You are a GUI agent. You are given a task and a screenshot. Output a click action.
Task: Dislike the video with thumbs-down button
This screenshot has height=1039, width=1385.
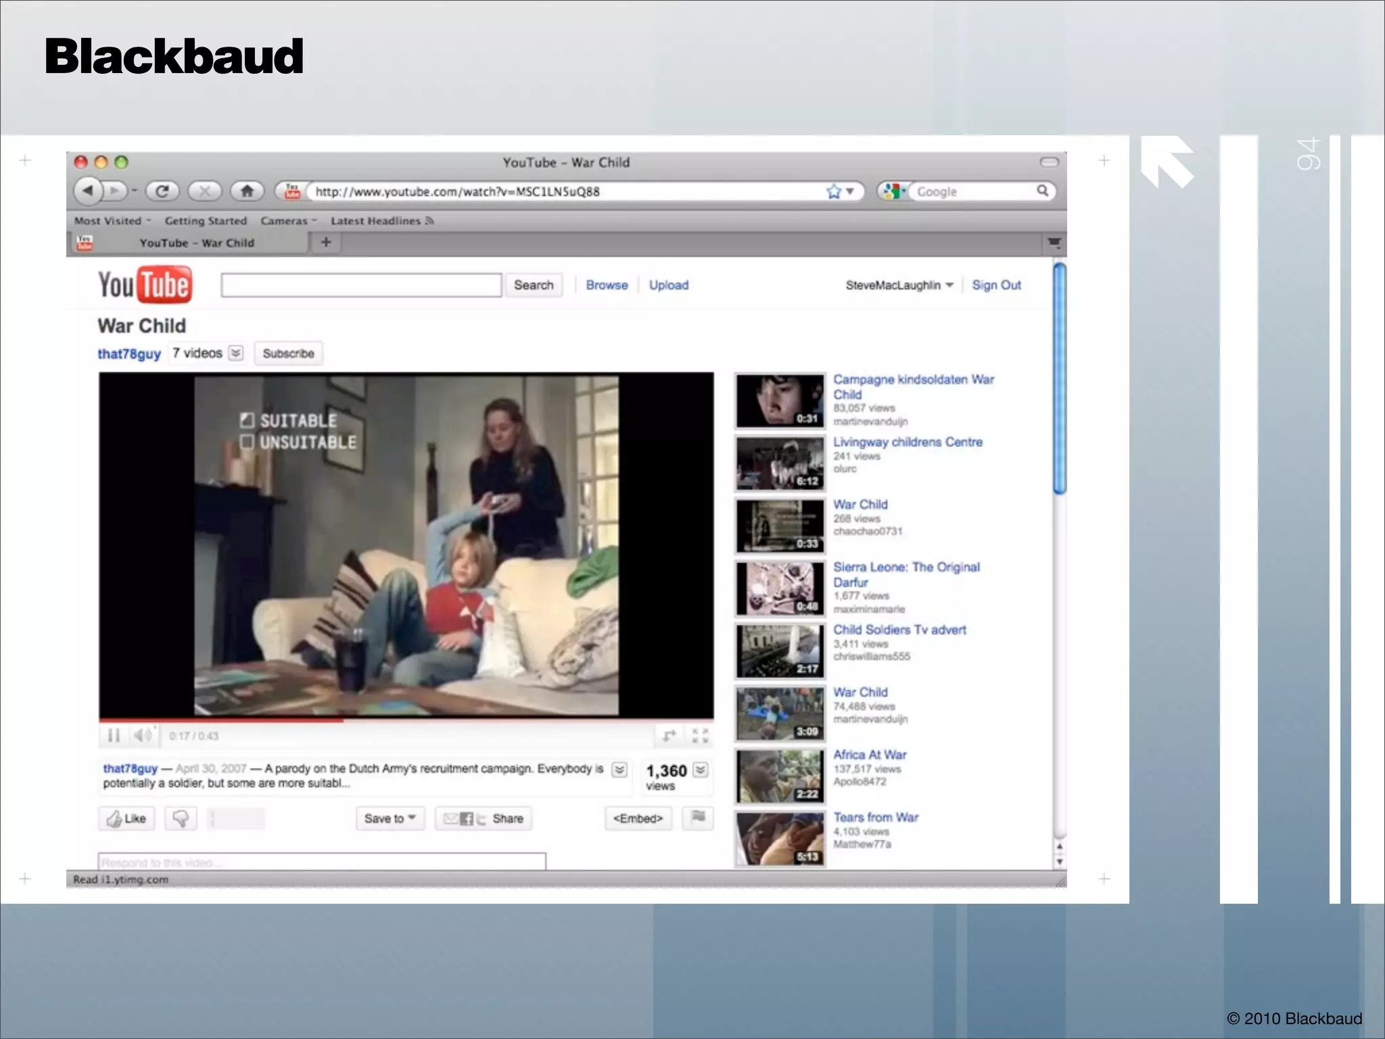click(181, 818)
